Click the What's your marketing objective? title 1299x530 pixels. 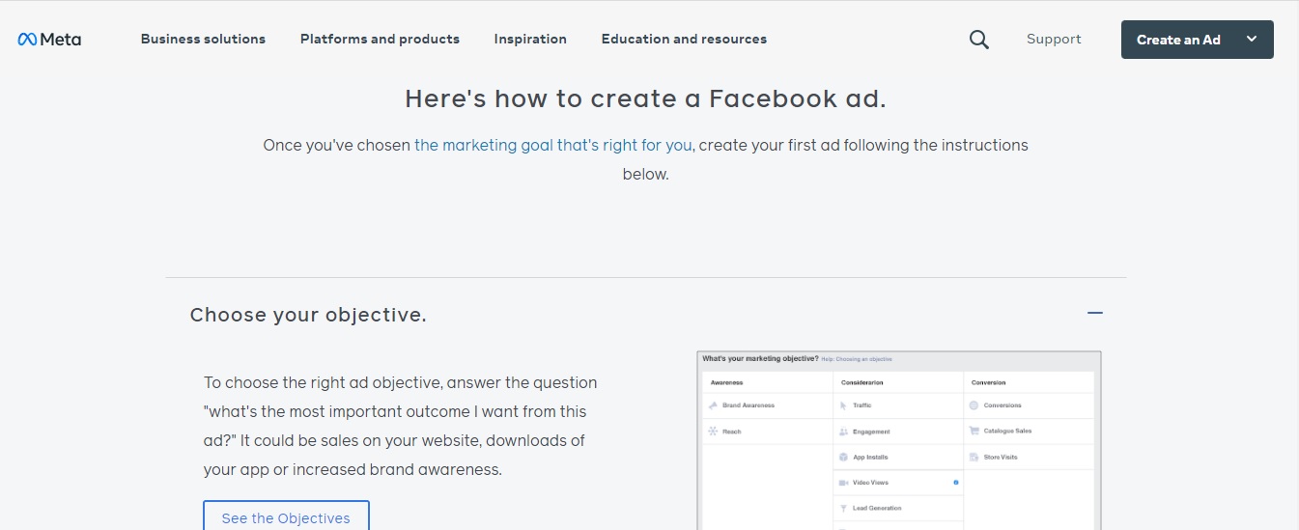tap(760, 358)
